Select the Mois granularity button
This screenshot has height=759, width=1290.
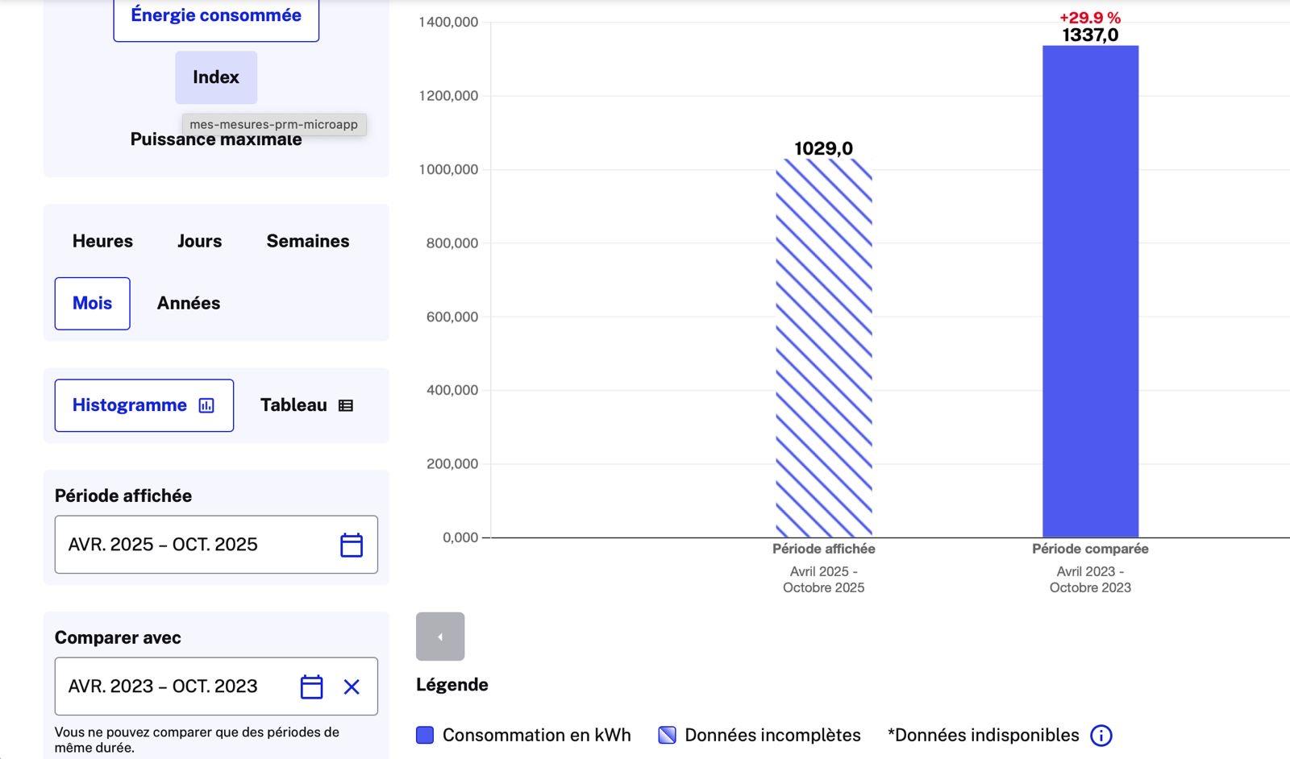[x=92, y=303]
